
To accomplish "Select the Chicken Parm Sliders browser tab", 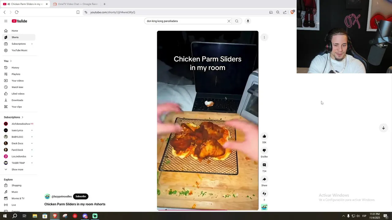I will [x=25, y=4].
